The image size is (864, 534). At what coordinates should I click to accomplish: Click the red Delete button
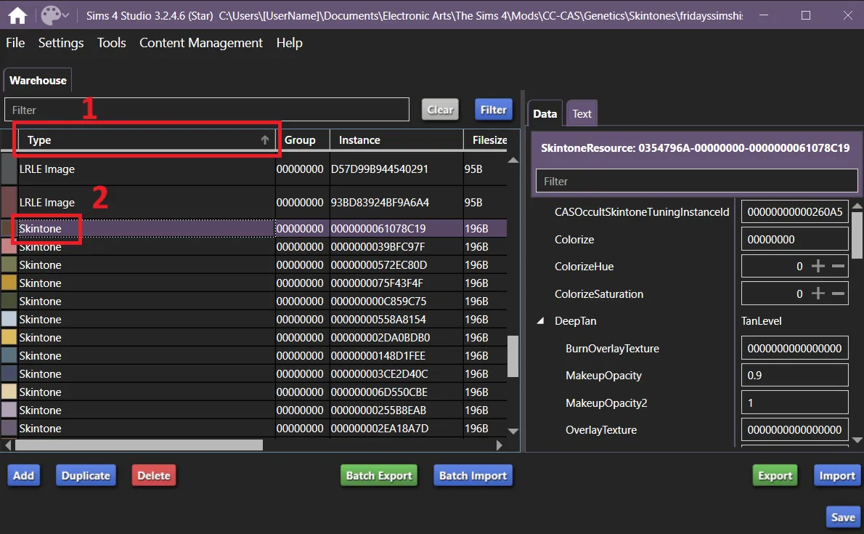coord(154,476)
